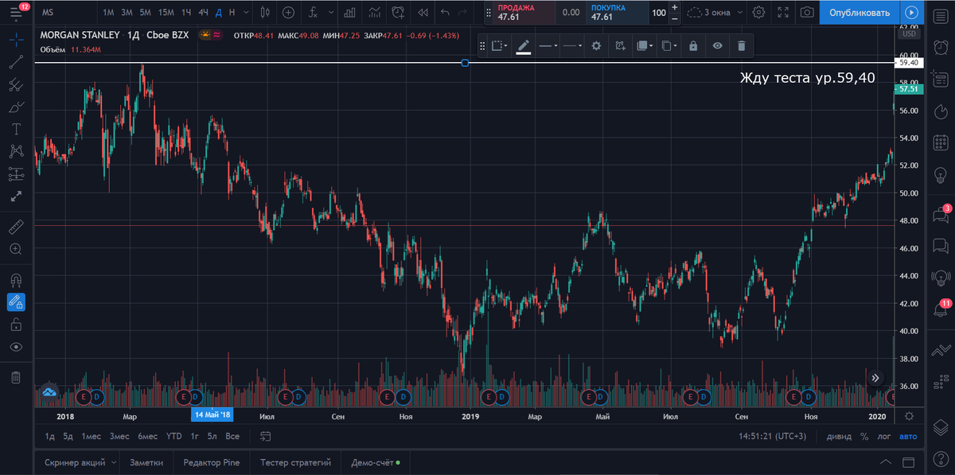The height and width of the screenshot is (475, 955).
Task: Select the Все date range
Action: tap(232, 436)
